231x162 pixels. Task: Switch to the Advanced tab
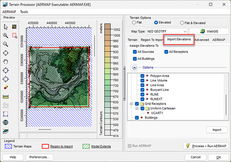coord(202,40)
